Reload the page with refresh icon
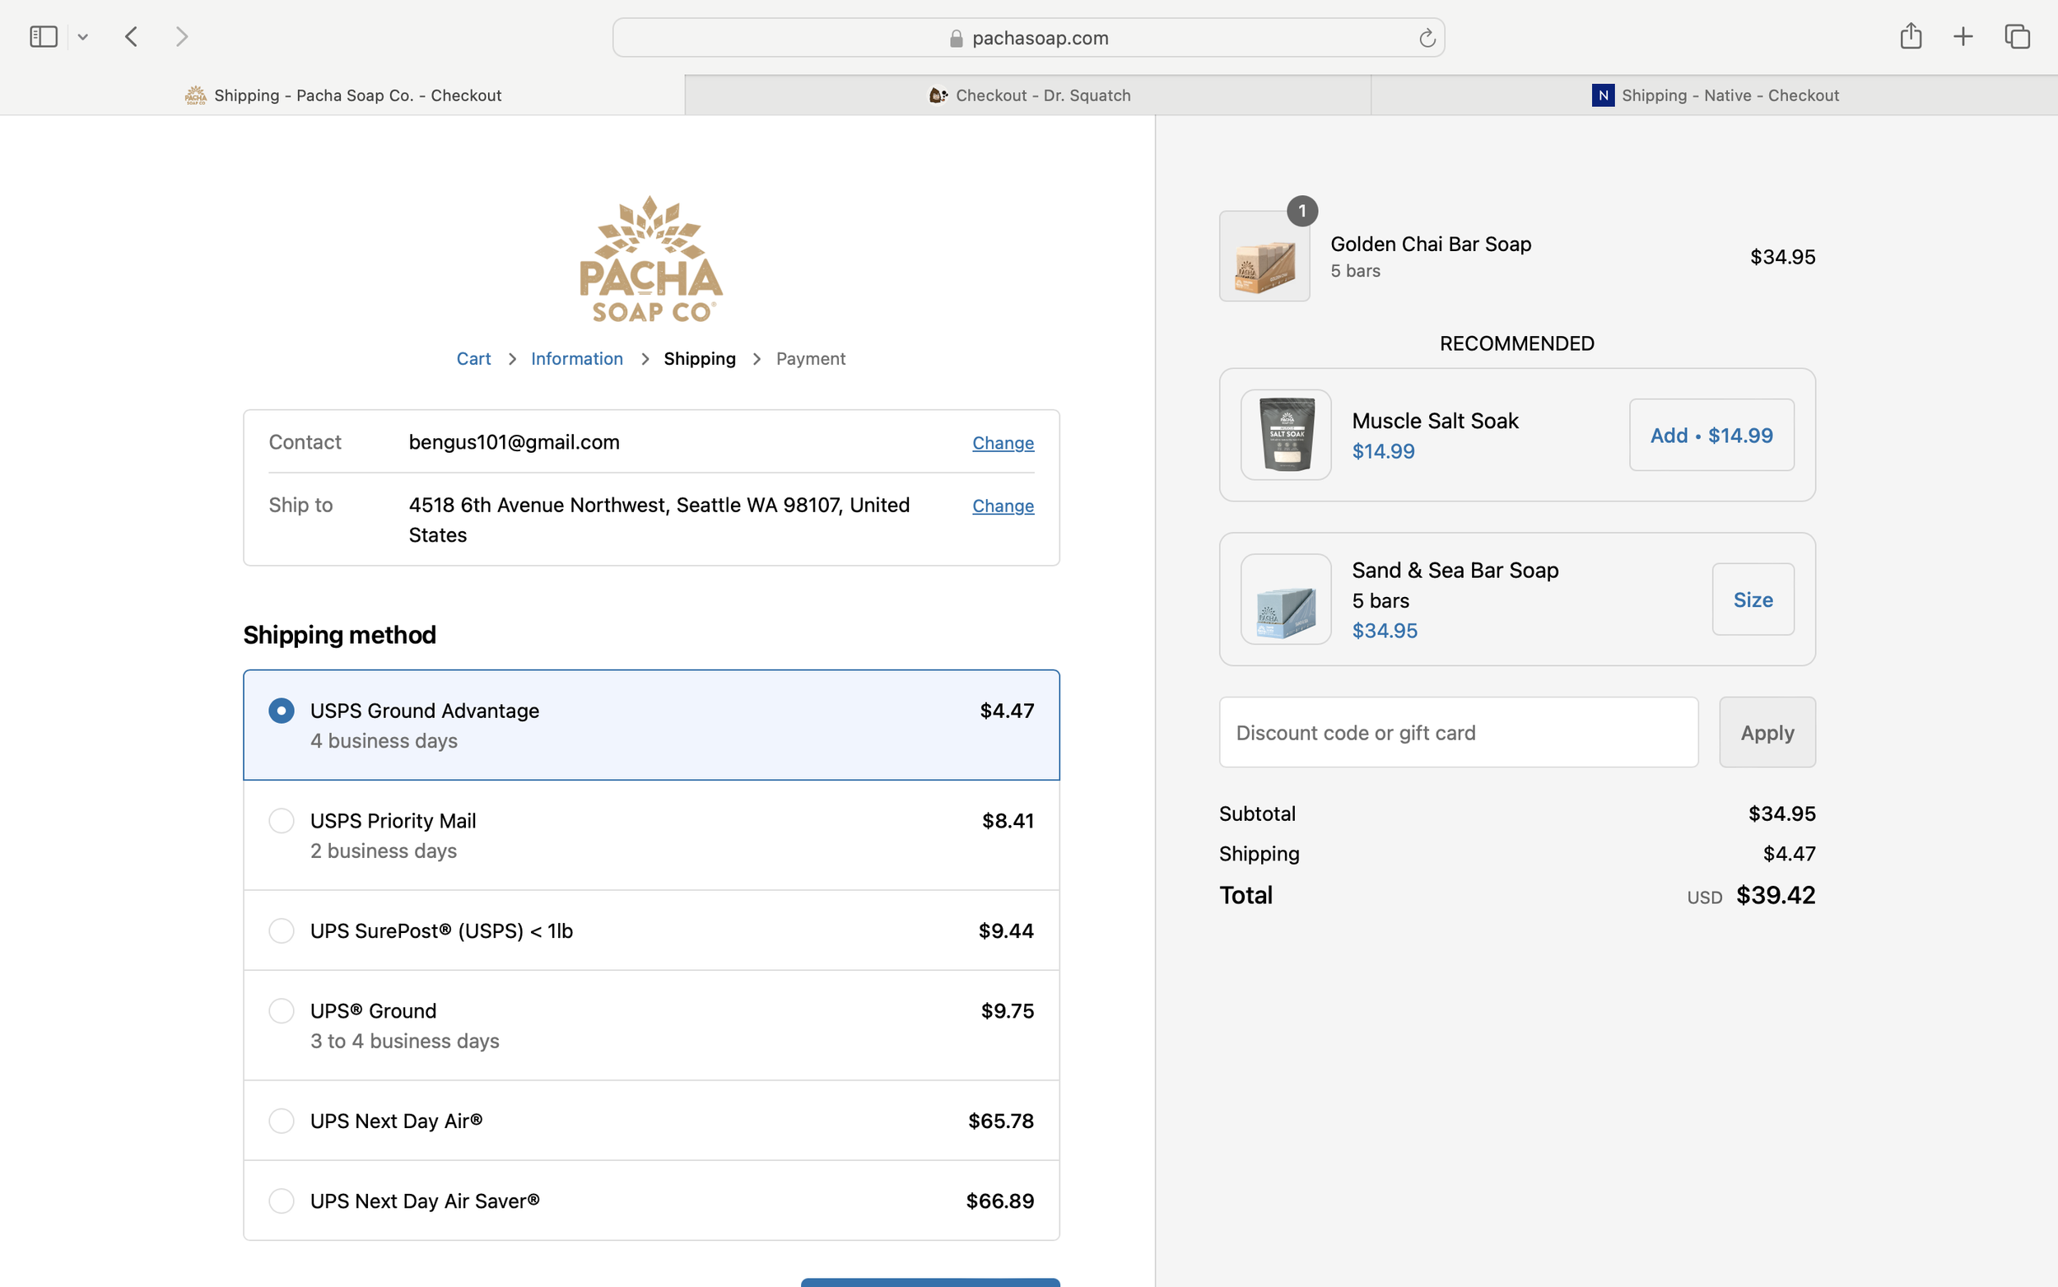Screen dimensions: 2058x1287 pyautogui.click(x=1427, y=39)
